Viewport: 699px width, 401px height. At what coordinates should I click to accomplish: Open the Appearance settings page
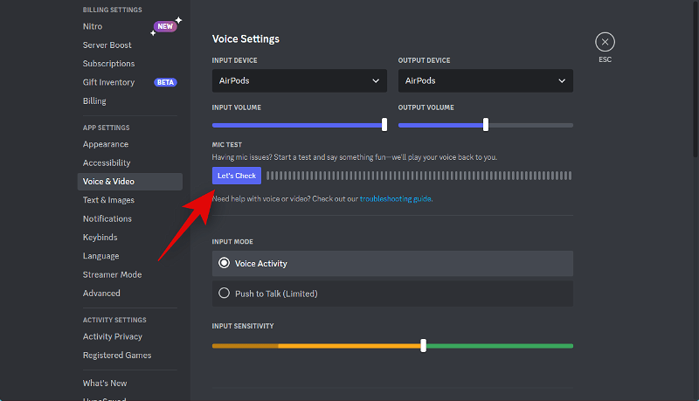pos(106,144)
